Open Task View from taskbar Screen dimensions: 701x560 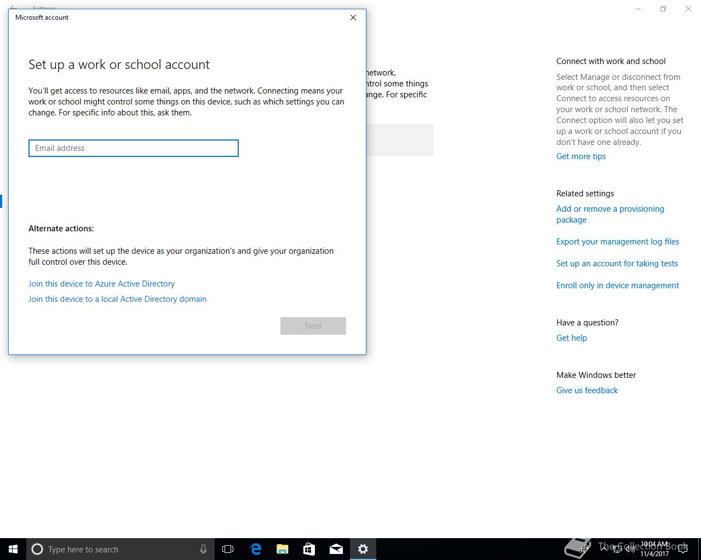(x=228, y=549)
